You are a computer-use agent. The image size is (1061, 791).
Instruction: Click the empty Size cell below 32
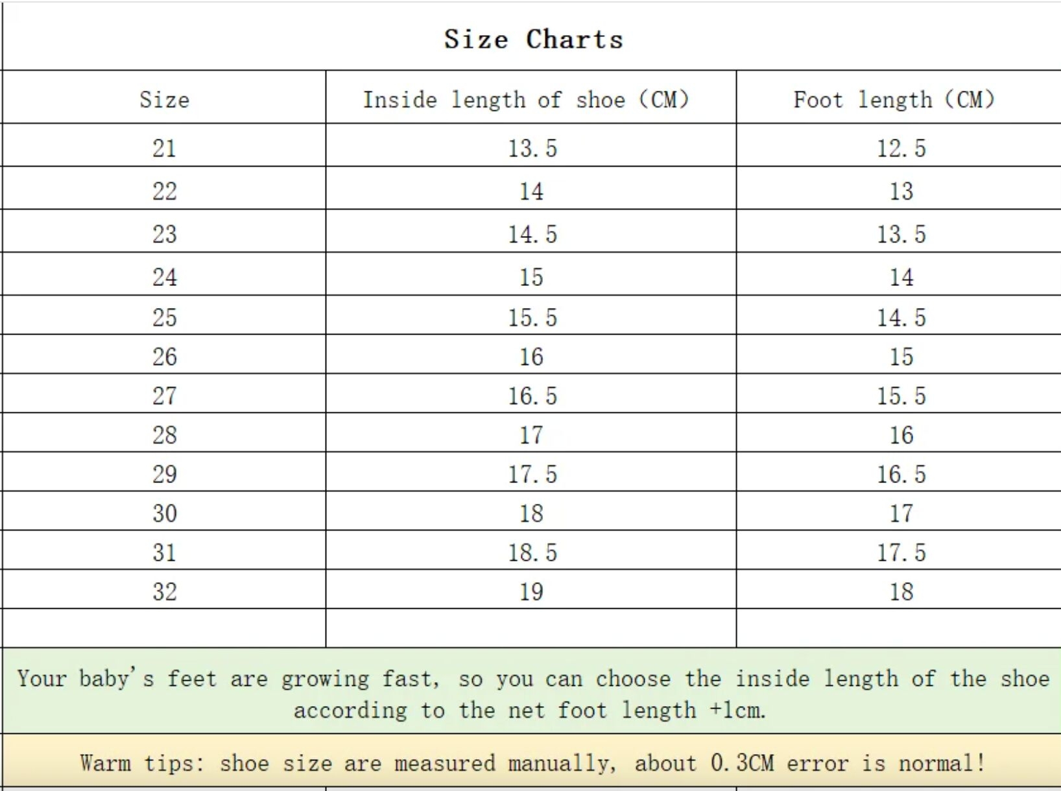pos(164,628)
